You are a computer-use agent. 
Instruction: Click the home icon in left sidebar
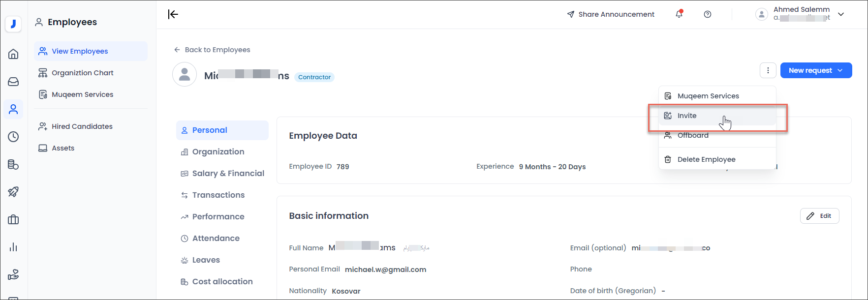(13, 54)
